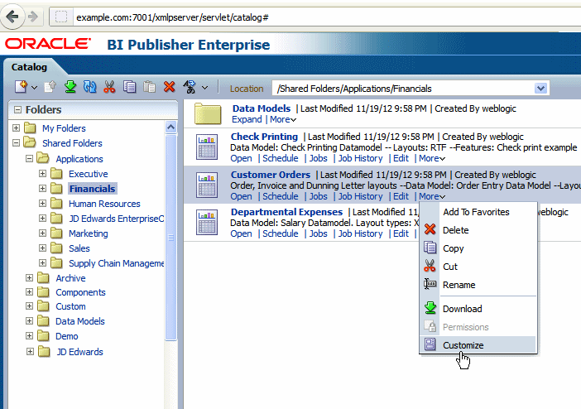Click Open for Departmental Expenses
This screenshot has width=581, height=409.
click(241, 233)
